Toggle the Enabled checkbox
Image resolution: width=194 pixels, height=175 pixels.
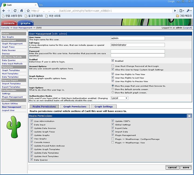pyautogui.click(x=113, y=60)
